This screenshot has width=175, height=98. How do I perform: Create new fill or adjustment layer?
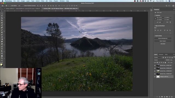click(165, 97)
